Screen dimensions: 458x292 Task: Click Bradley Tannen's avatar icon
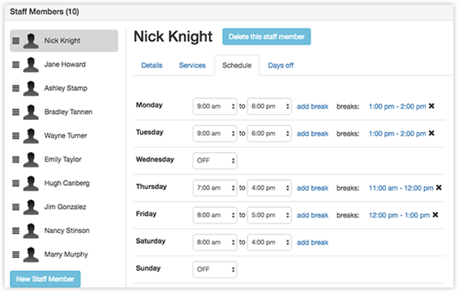click(31, 112)
